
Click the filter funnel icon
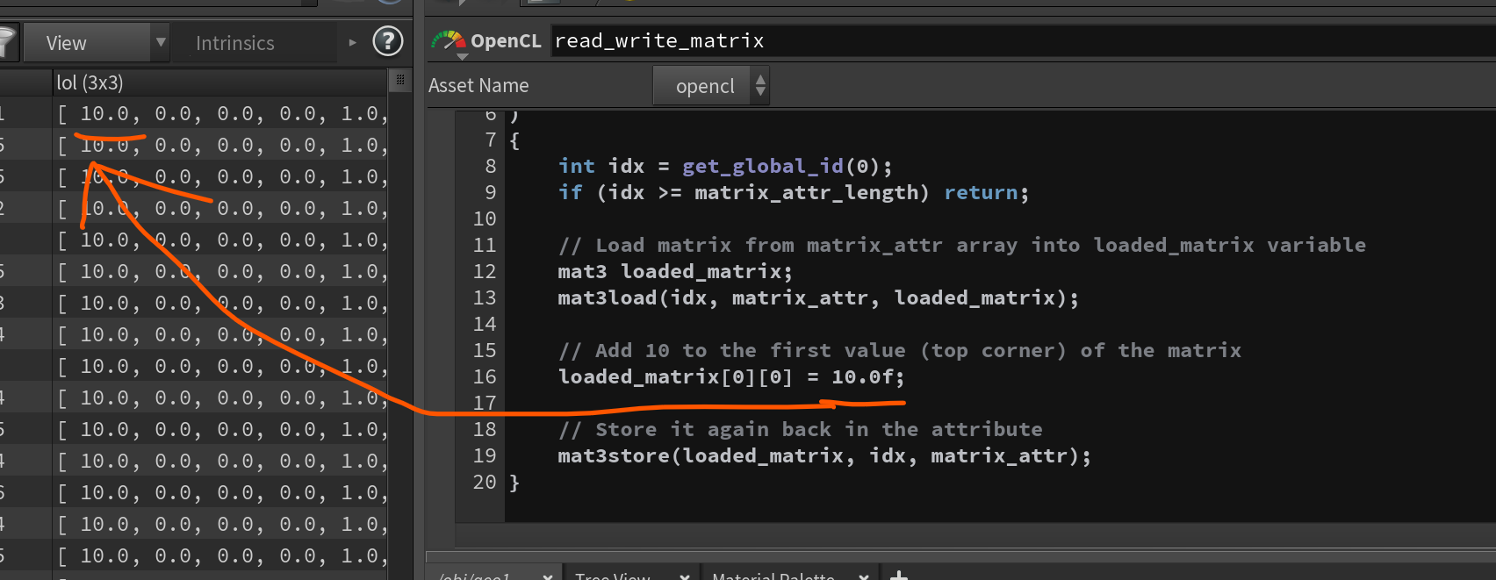(x=5, y=42)
